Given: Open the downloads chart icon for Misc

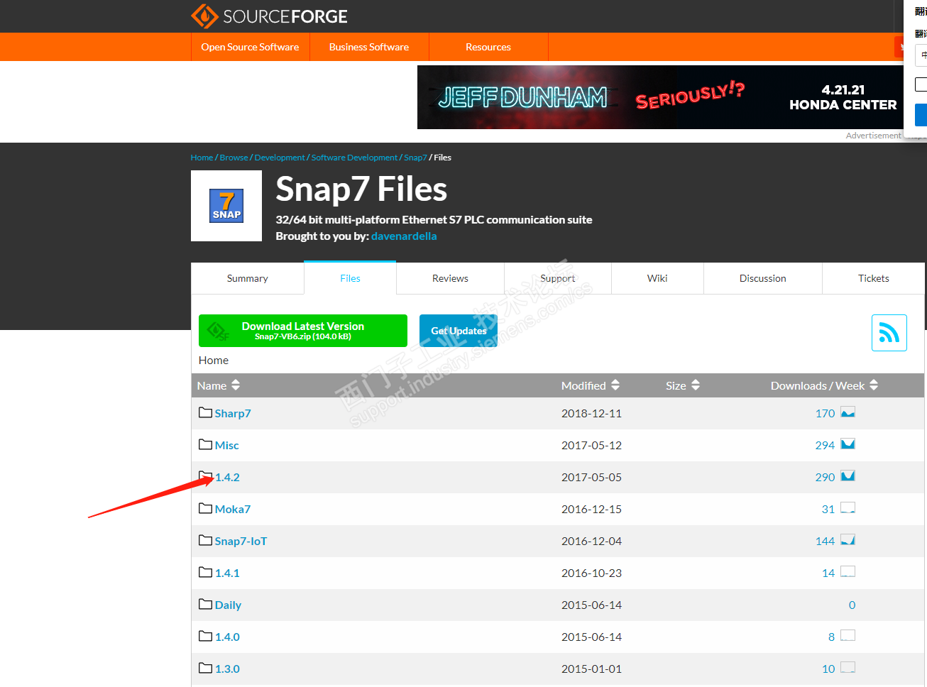Looking at the screenshot, I should tap(848, 444).
